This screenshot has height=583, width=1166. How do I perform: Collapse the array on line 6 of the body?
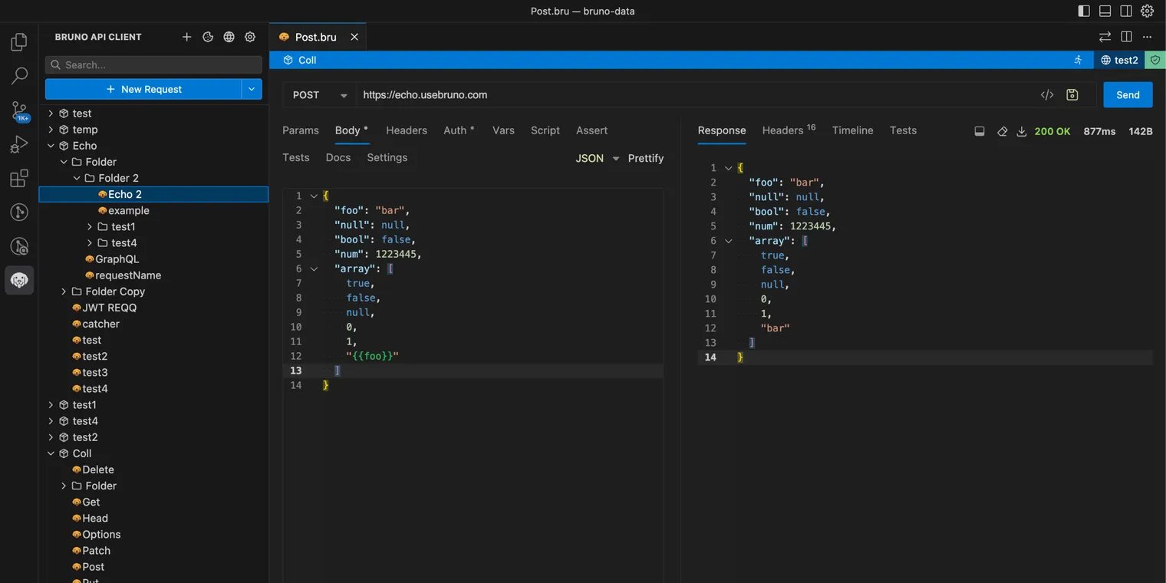point(314,268)
